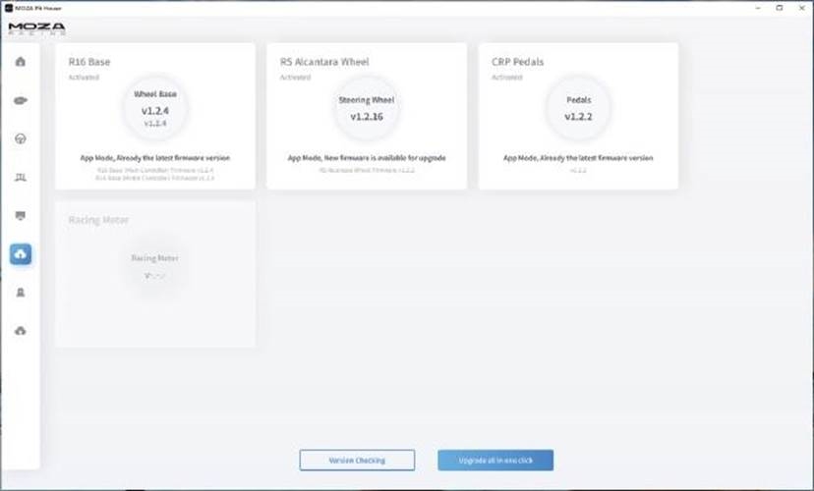
Task: Click the disabled Racing Meter card
Action: click(x=155, y=274)
